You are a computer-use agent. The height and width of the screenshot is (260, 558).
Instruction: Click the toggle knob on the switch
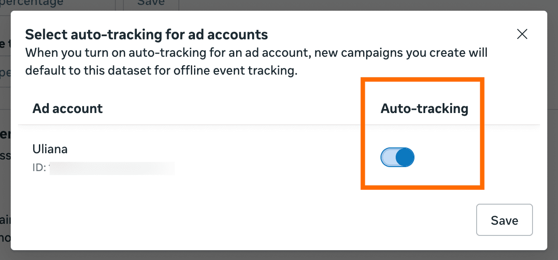405,157
